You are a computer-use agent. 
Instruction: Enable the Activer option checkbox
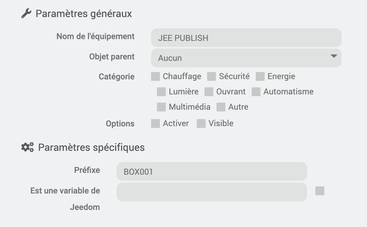pos(155,123)
